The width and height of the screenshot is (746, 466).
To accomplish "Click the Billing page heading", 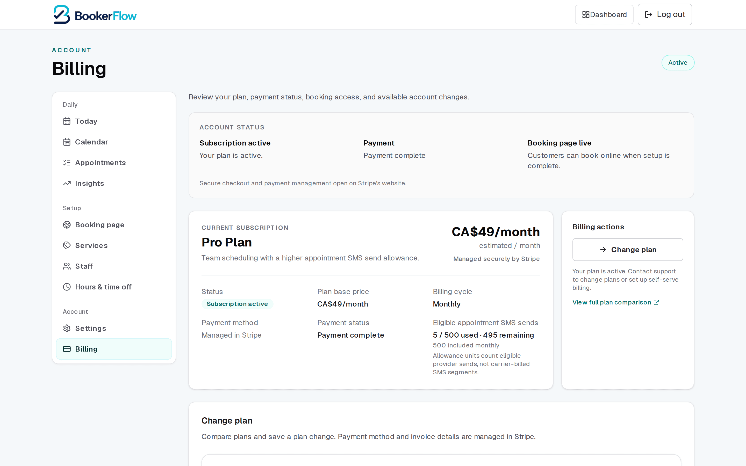I will click(79, 69).
